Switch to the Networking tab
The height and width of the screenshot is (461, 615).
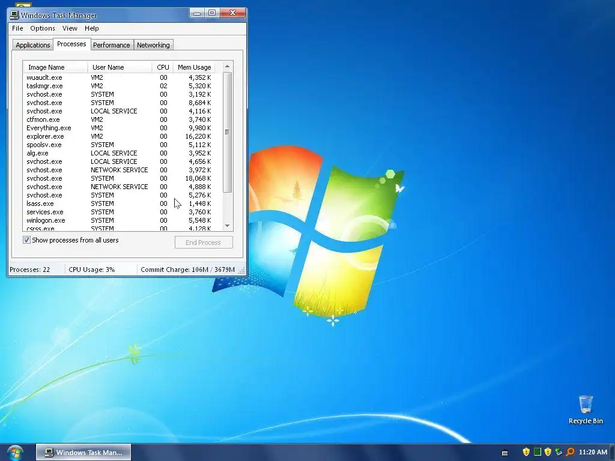[x=153, y=45]
